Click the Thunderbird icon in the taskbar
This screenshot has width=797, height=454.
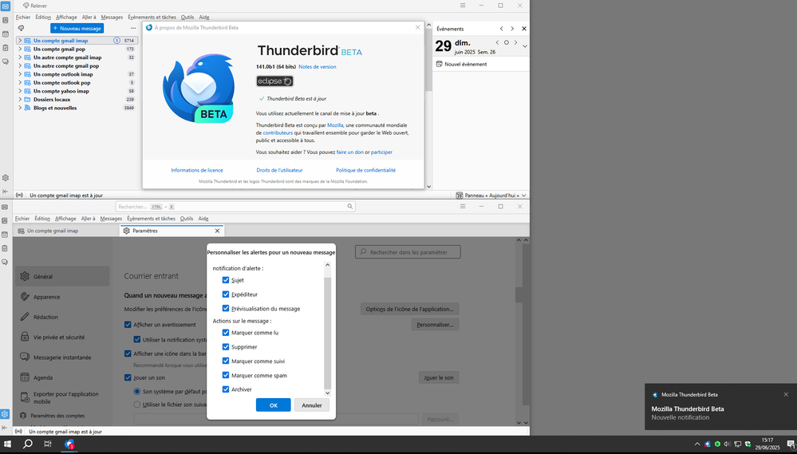(x=70, y=444)
